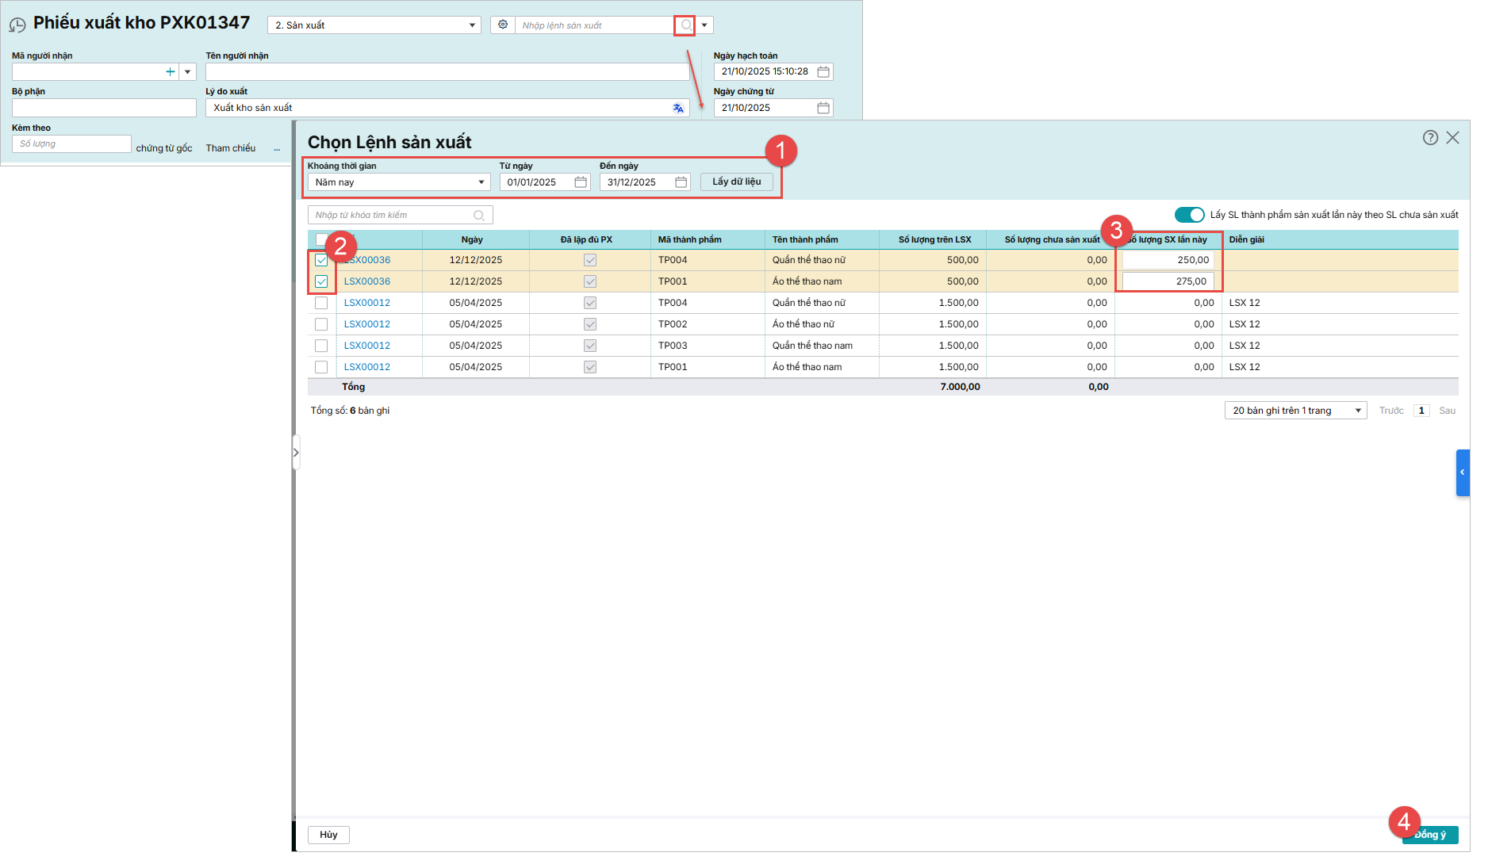Click the production order search magnifier icon
This screenshot has height=864, width=1492.
pyautogui.click(x=685, y=25)
